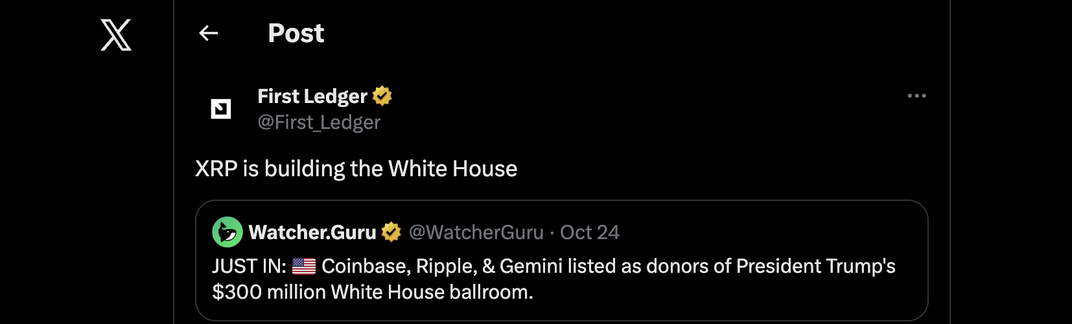
Task: Click the X logo
Action: coord(116,35)
